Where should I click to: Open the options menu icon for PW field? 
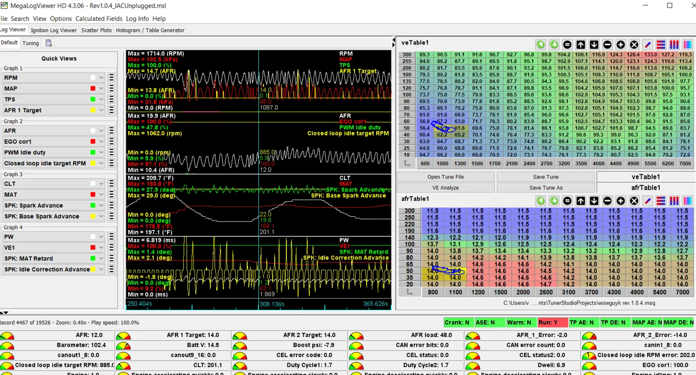111,237
